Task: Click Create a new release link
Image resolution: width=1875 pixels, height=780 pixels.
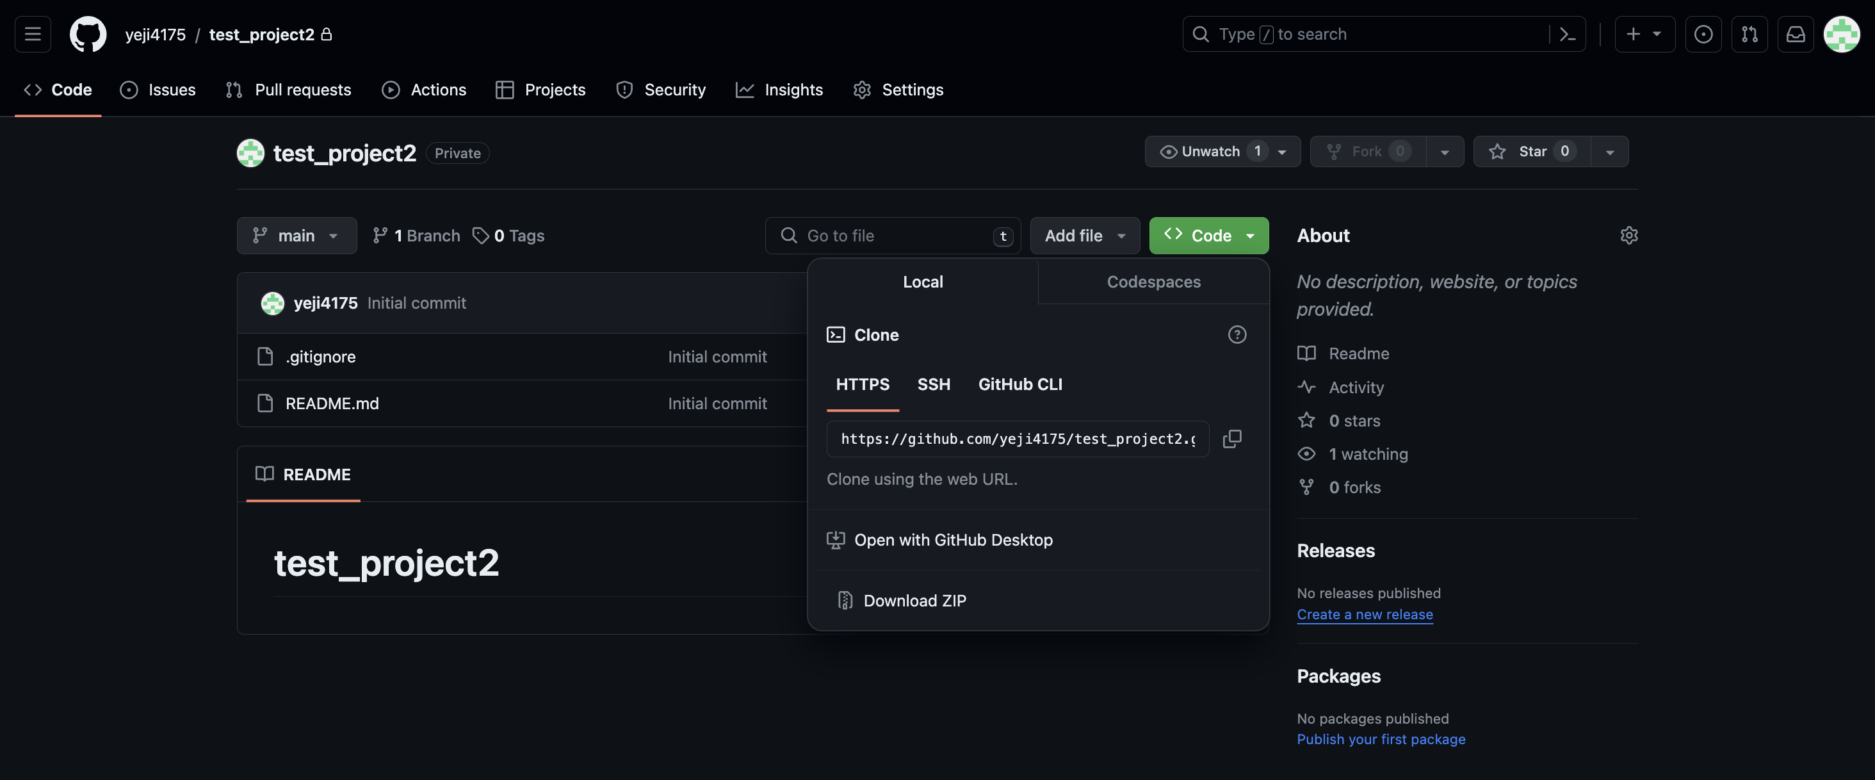Action: click(x=1364, y=614)
